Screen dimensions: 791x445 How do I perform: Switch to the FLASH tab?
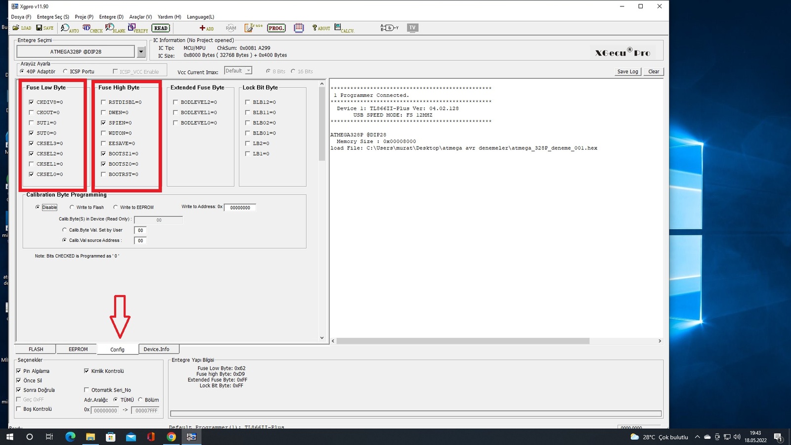coord(36,349)
